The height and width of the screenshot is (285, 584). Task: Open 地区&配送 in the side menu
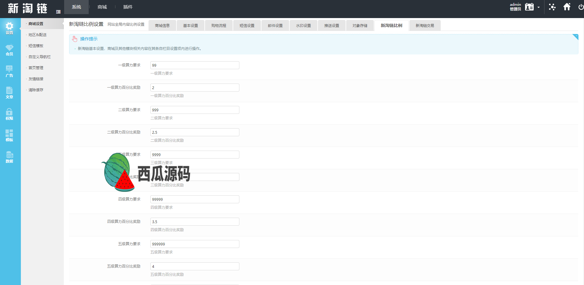point(37,35)
